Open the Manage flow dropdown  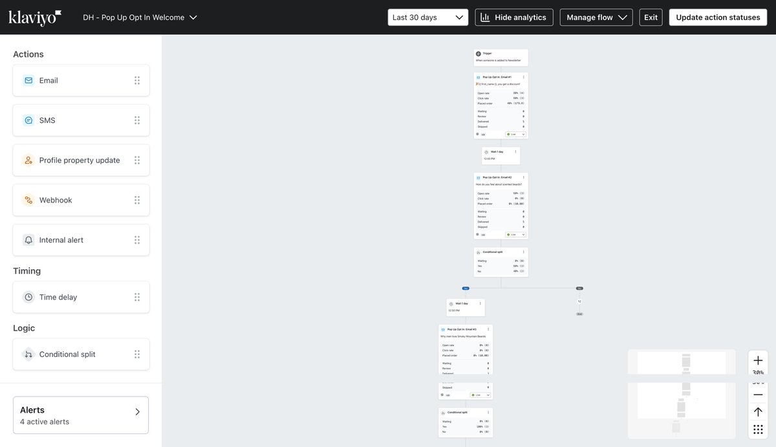coord(596,17)
